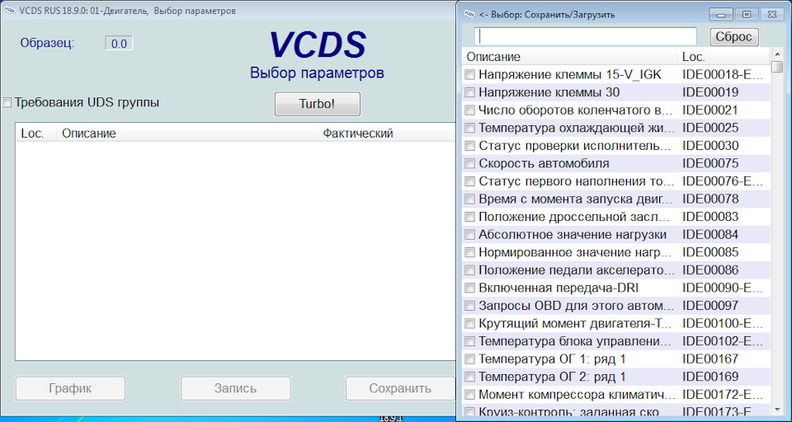The image size is (792, 422).
Task: Click VCDS icon in main window title bar
Action: pyautogui.click(x=10, y=11)
